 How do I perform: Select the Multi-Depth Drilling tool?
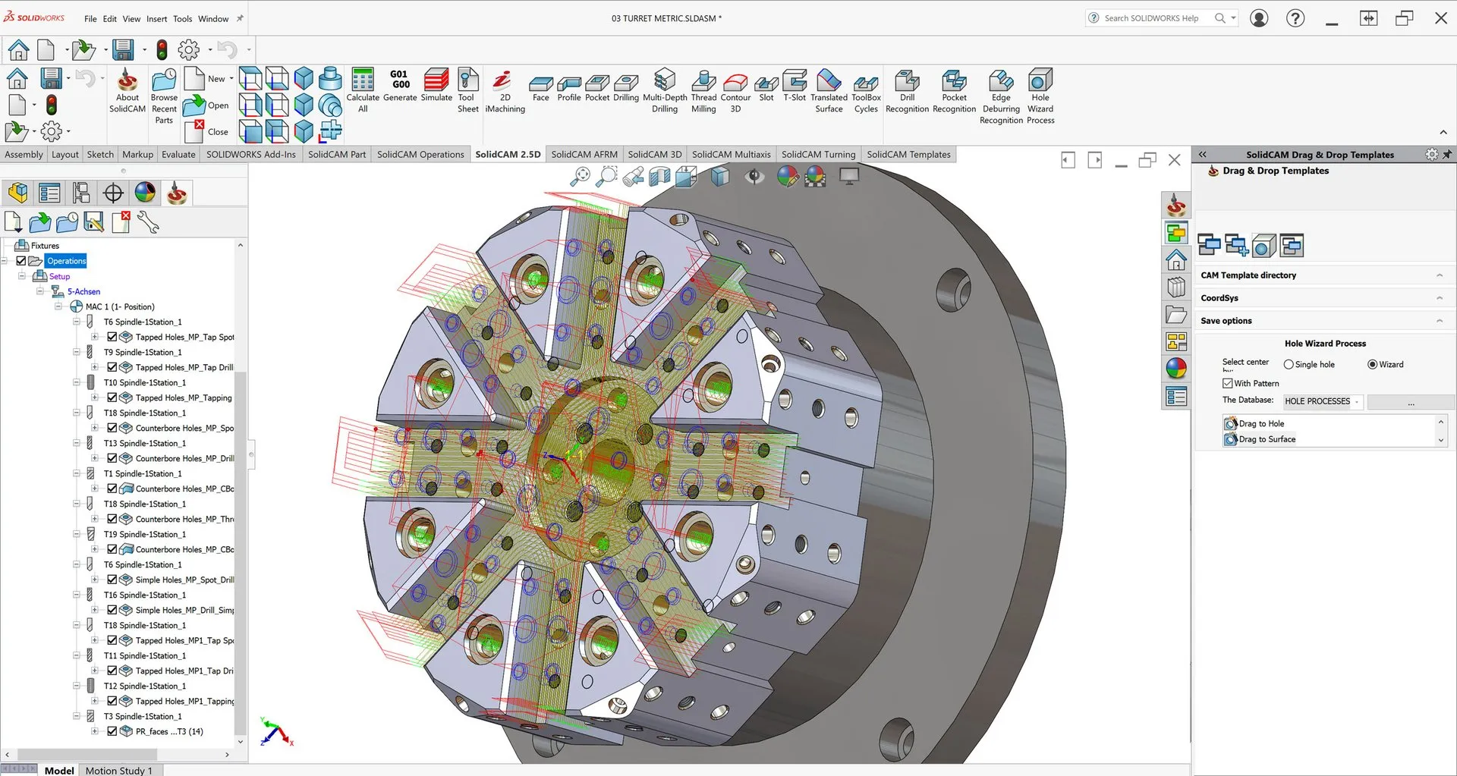point(665,82)
